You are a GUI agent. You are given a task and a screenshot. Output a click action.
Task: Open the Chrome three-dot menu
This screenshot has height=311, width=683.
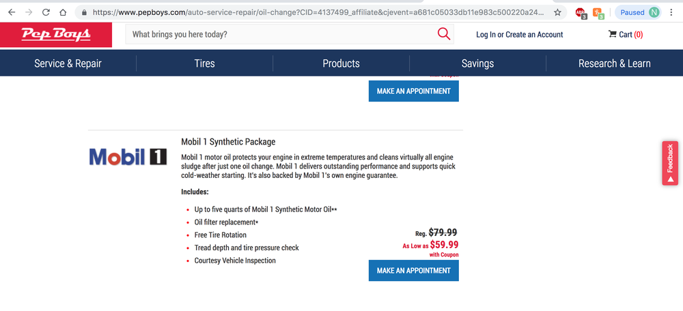(x=672, y=12)
